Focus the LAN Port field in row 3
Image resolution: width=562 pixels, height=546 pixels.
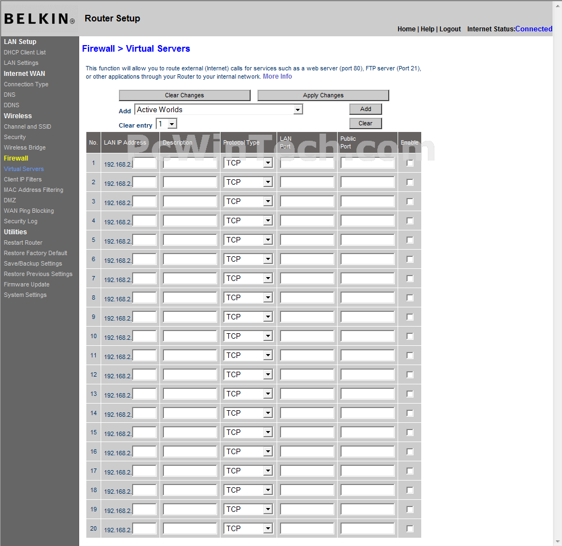[x=307, y=202]
